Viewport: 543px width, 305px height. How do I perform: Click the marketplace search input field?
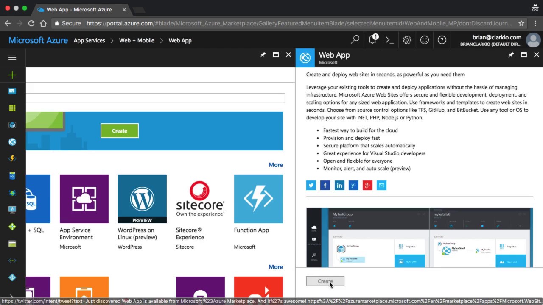155,98
